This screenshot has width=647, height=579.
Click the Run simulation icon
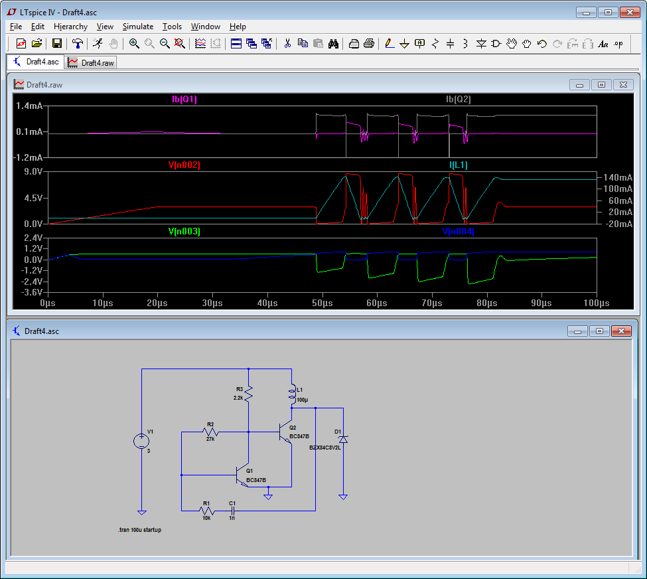pyautogui.click(x=98, y=44)
